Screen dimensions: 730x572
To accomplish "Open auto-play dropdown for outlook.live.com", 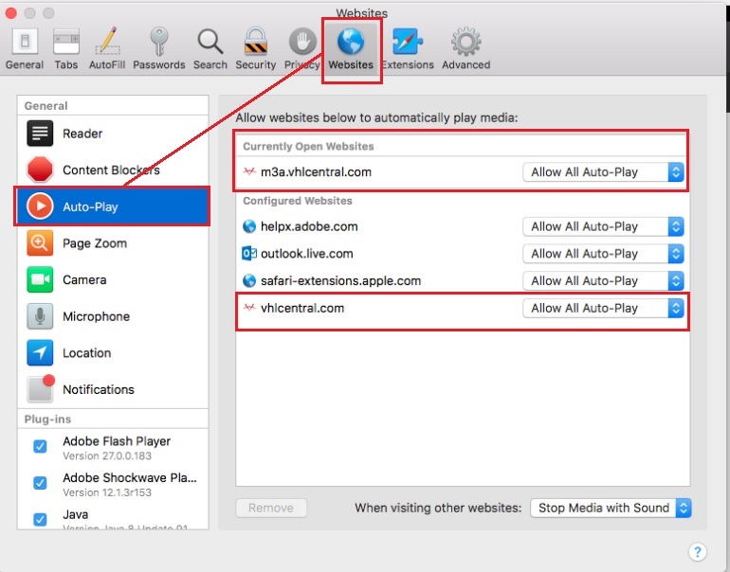I will coord(603,254).
